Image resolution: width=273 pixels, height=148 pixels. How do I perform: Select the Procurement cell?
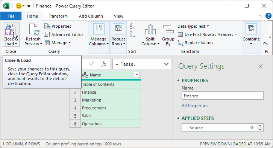click(111, 108)
